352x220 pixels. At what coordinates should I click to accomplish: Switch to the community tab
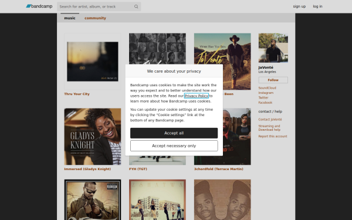click(x=95, y=18)
